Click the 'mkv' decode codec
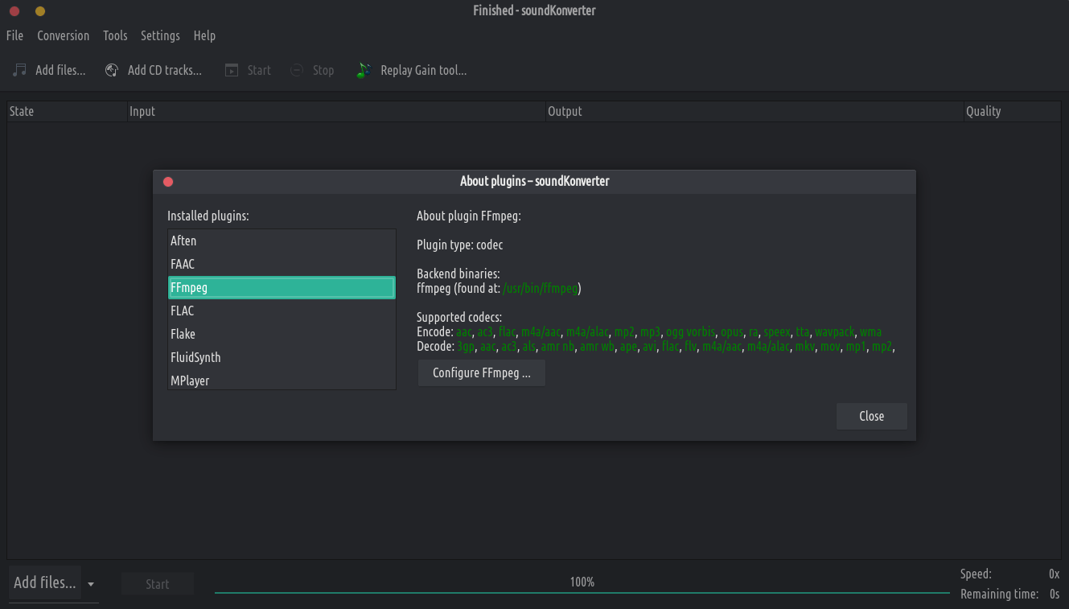This screenshot has height=609, width=1069. [x=804, y=347]
